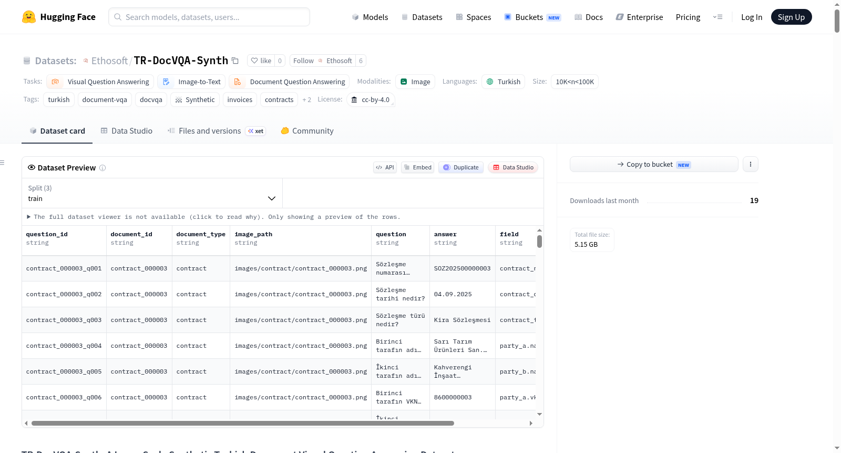Click the table vertical scrollbar thumb
The width and height of the screenshot is (841, 453).
539,241
